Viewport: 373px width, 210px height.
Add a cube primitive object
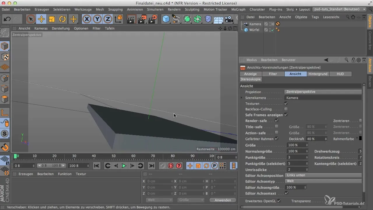166,20
